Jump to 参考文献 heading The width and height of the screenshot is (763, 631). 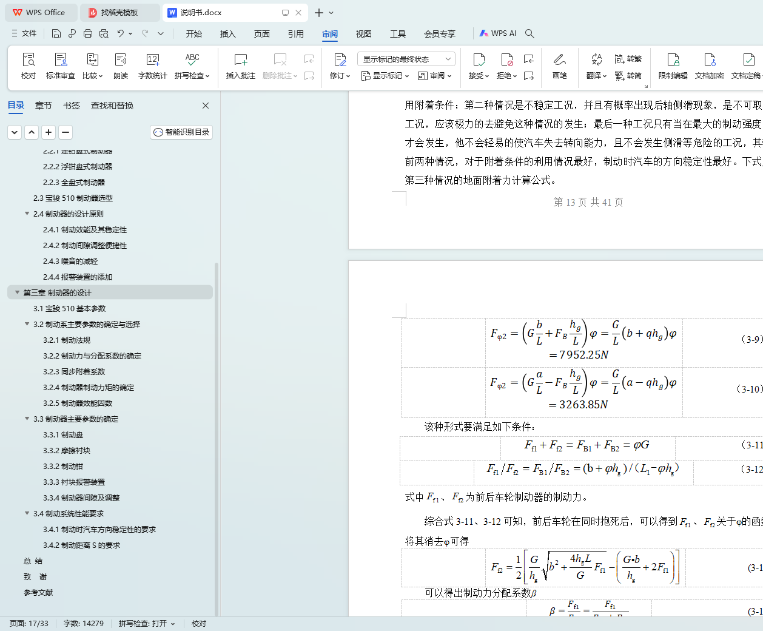click(x=38, y=592)
